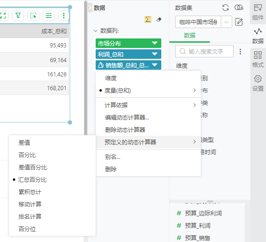Click the yellow sigma aggregate icon

click(x=148, y=19)
